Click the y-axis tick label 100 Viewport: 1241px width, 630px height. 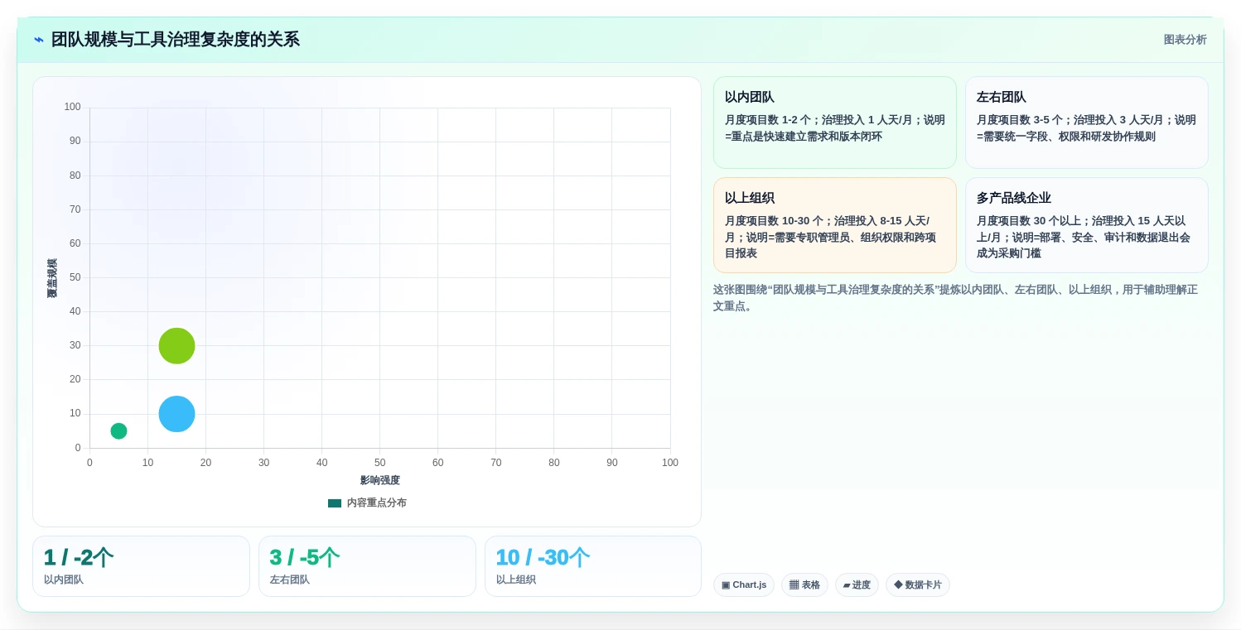pos(73,107)
